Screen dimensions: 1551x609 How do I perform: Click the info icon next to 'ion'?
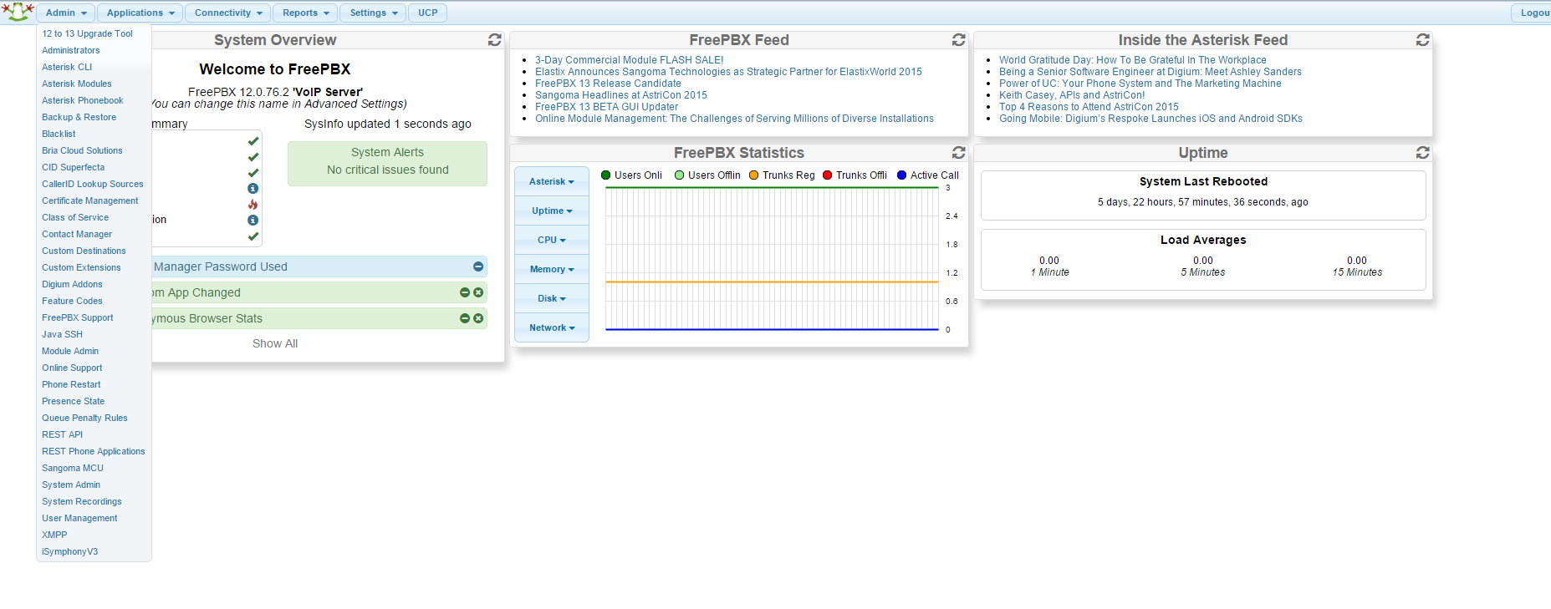(x=253, y=221)
